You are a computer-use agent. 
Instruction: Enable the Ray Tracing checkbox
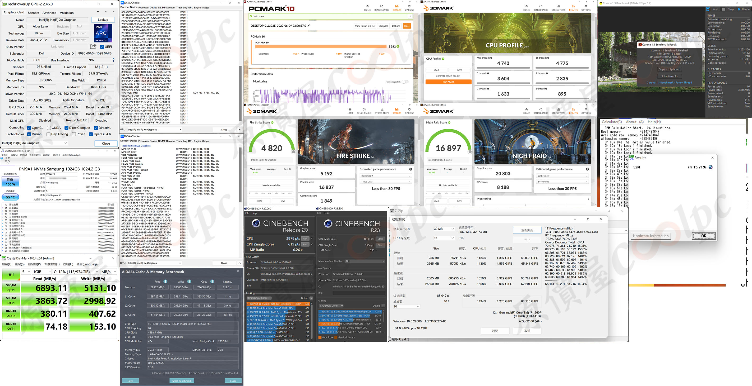pos(48,134)
